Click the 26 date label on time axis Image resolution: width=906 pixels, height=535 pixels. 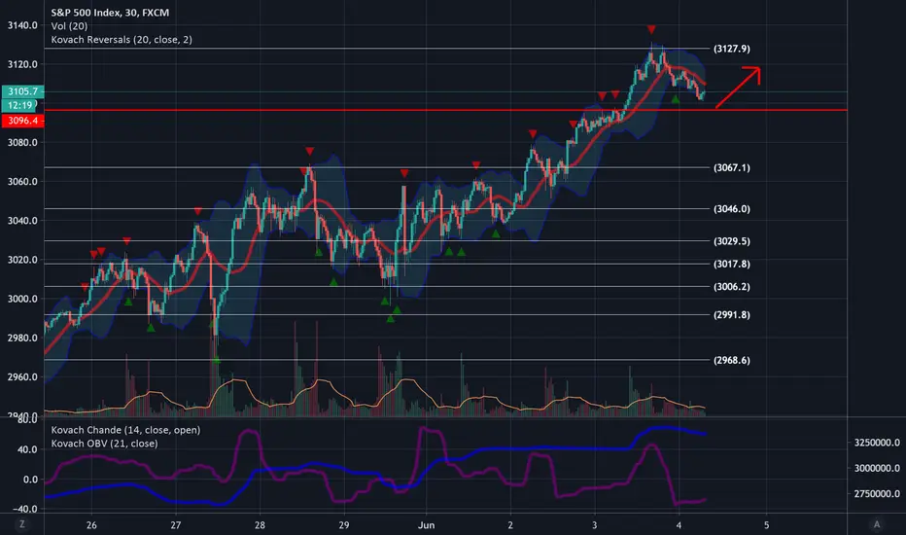pyautogui.click(x=91, y=525)
